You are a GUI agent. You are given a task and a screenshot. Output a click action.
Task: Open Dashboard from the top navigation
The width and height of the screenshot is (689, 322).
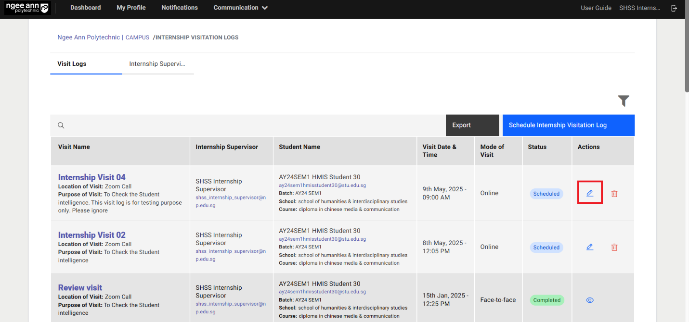[86, 8]
